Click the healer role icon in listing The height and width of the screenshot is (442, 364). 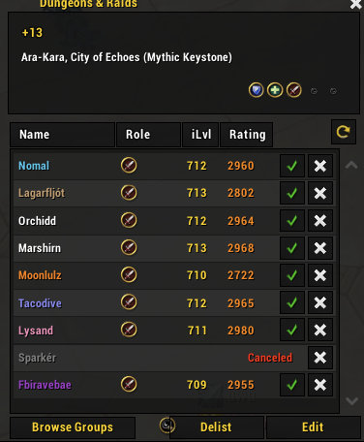pos(275,90)
